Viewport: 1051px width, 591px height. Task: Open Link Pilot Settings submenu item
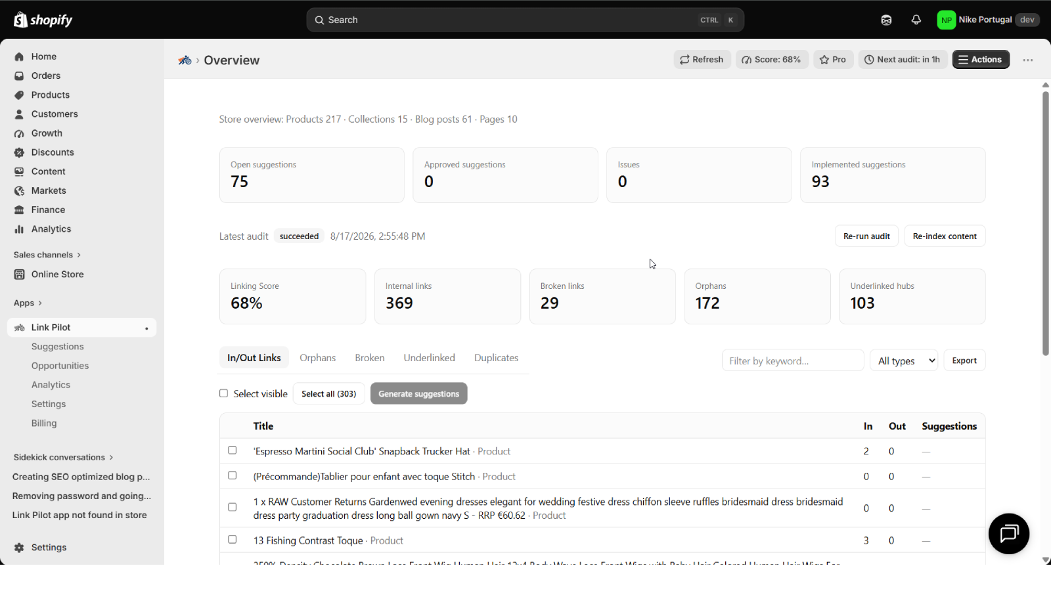(49, 404)
